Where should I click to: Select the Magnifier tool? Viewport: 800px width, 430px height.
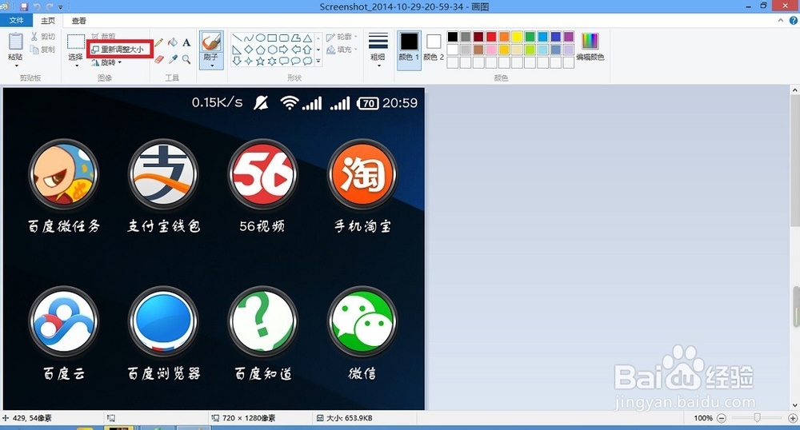[186, 60]
